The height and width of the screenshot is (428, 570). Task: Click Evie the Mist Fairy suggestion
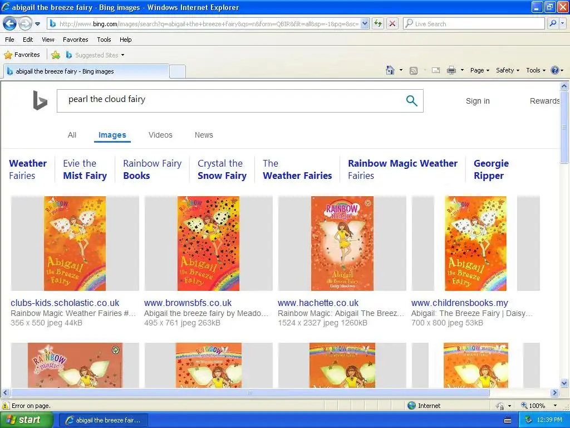click(x=85, y=169)
